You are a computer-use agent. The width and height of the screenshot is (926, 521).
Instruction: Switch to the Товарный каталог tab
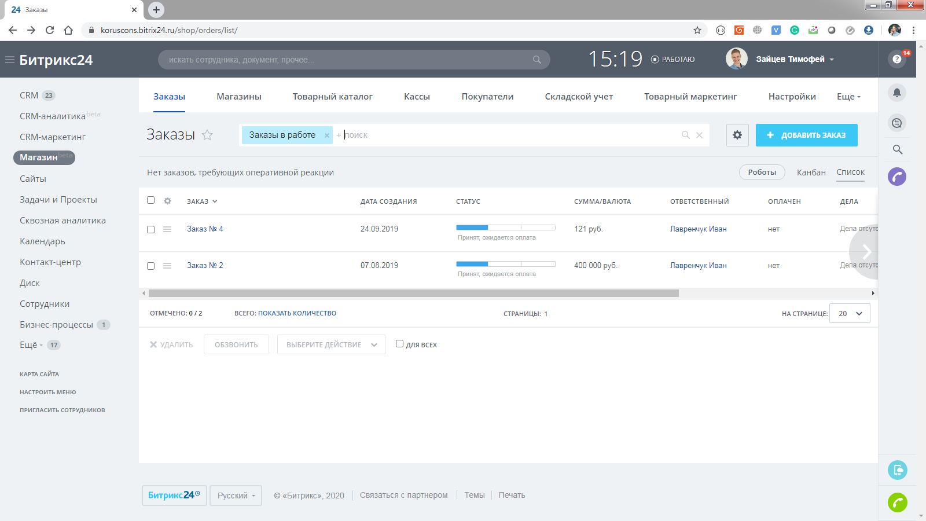click(x=332, y=97)
